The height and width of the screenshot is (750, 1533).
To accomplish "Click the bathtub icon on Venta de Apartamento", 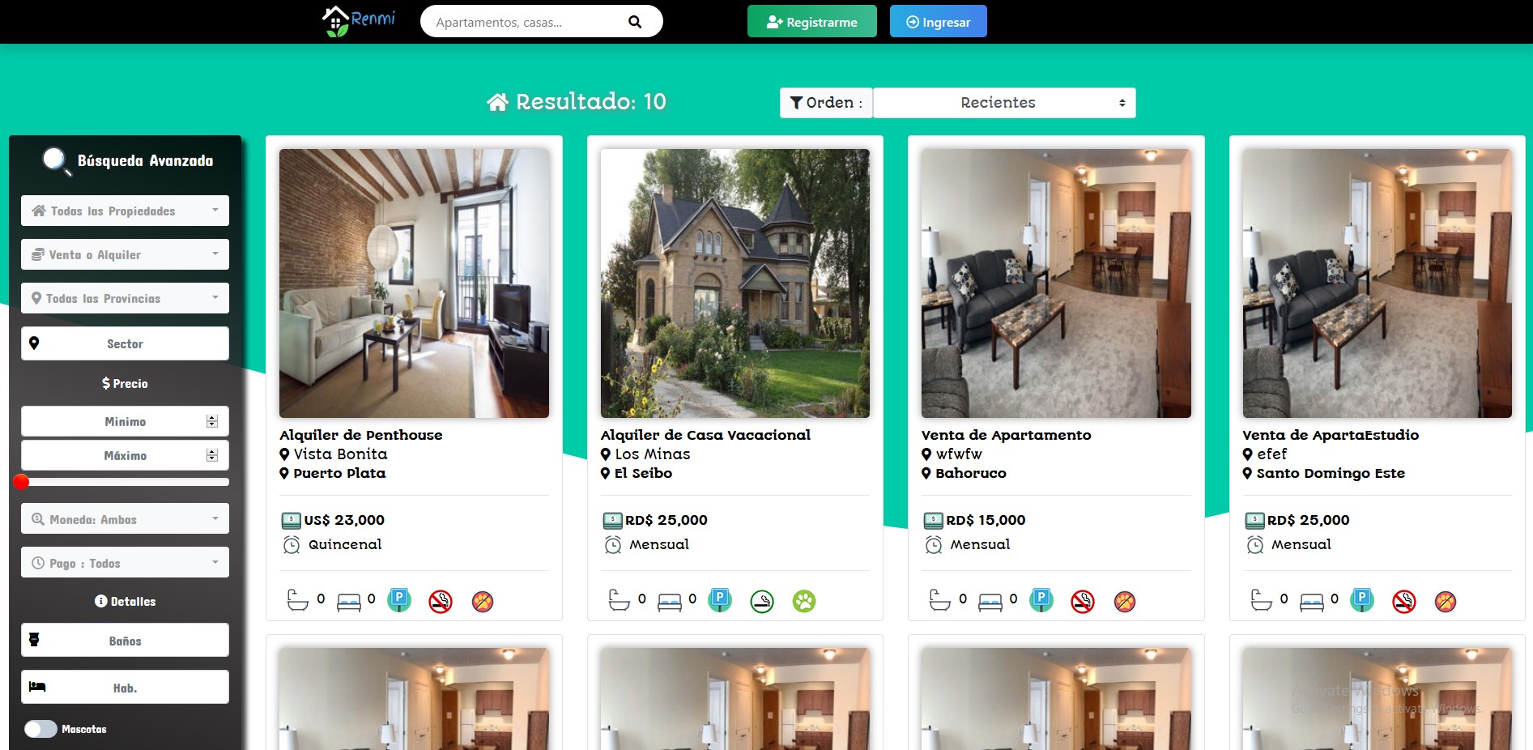I will [x=939, y=600].
